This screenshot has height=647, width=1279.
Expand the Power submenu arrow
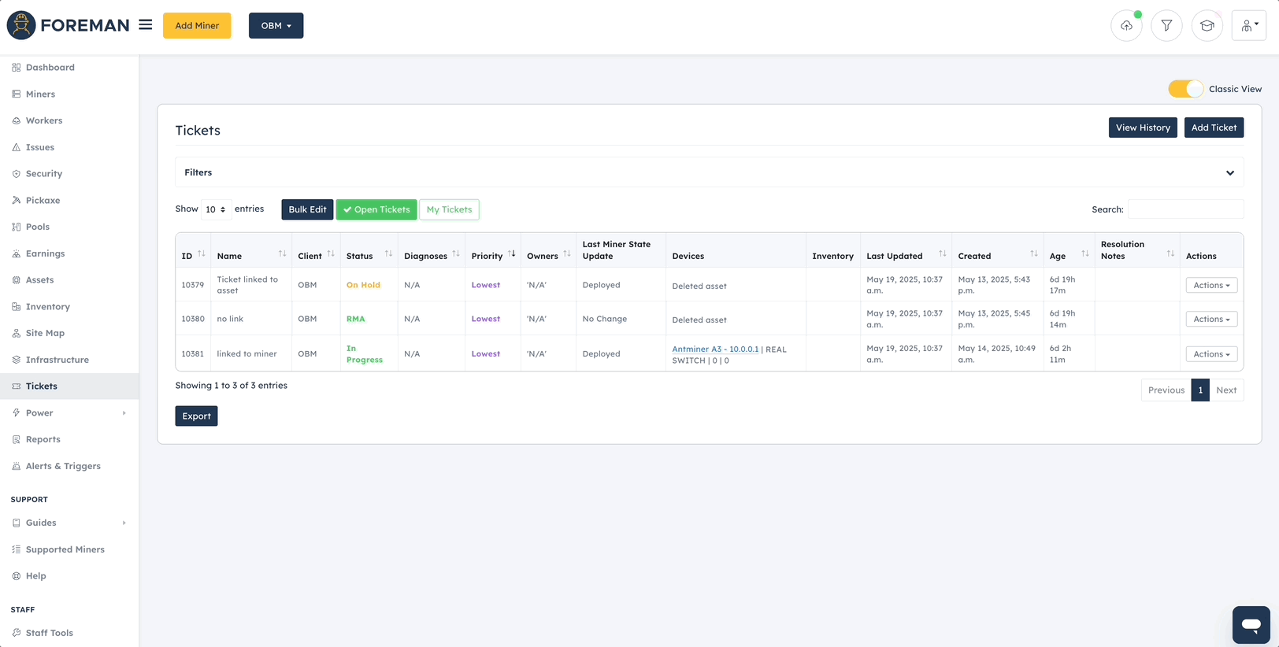[124, 413]
